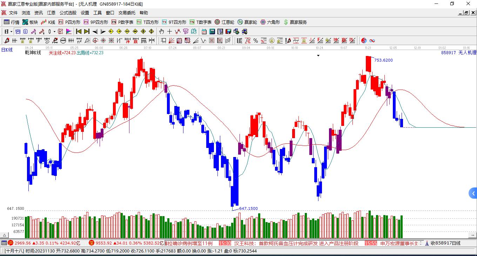
Task: Open the calendar icon showing 21
Action: [204, 31]
